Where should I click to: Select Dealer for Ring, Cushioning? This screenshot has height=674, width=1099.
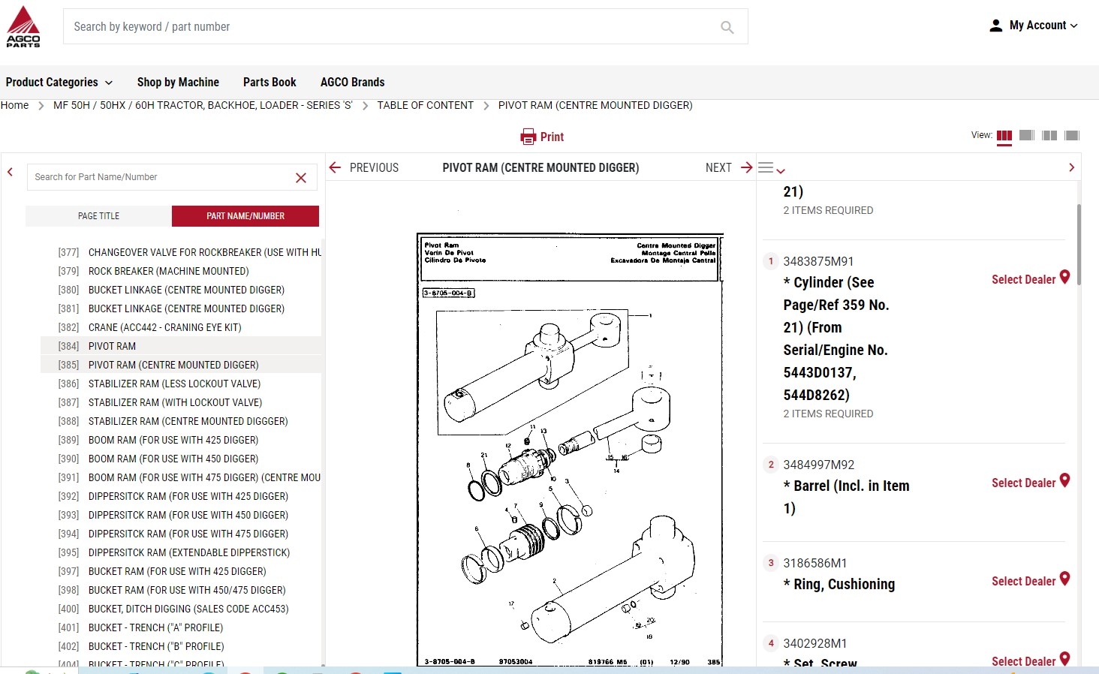tap(1023, 581)
